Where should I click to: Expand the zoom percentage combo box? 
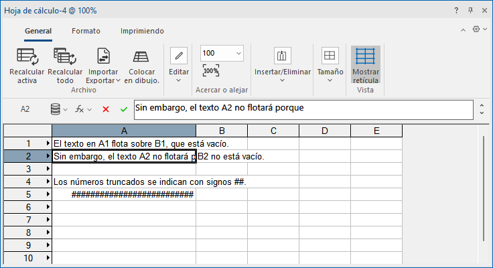pyautogui.click(x=238, y=53)
